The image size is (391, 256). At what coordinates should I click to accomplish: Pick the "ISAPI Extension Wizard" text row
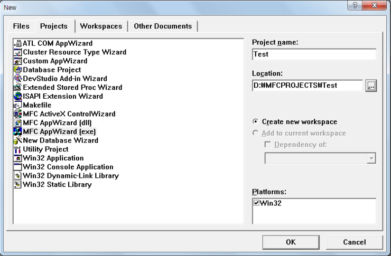(63, 97)
